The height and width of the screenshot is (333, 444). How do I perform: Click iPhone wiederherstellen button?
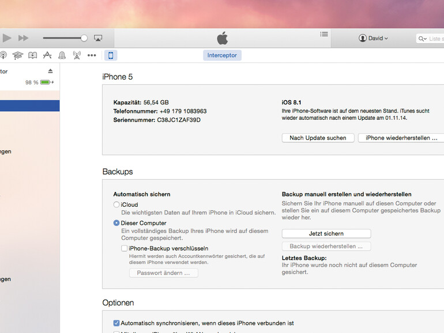(401, 138)
